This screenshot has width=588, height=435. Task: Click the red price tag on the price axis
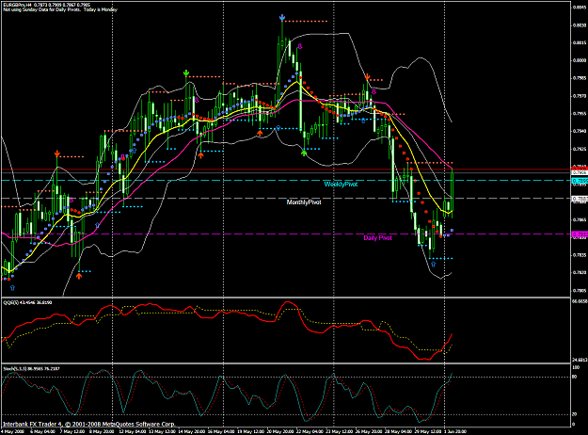point(580,169)
